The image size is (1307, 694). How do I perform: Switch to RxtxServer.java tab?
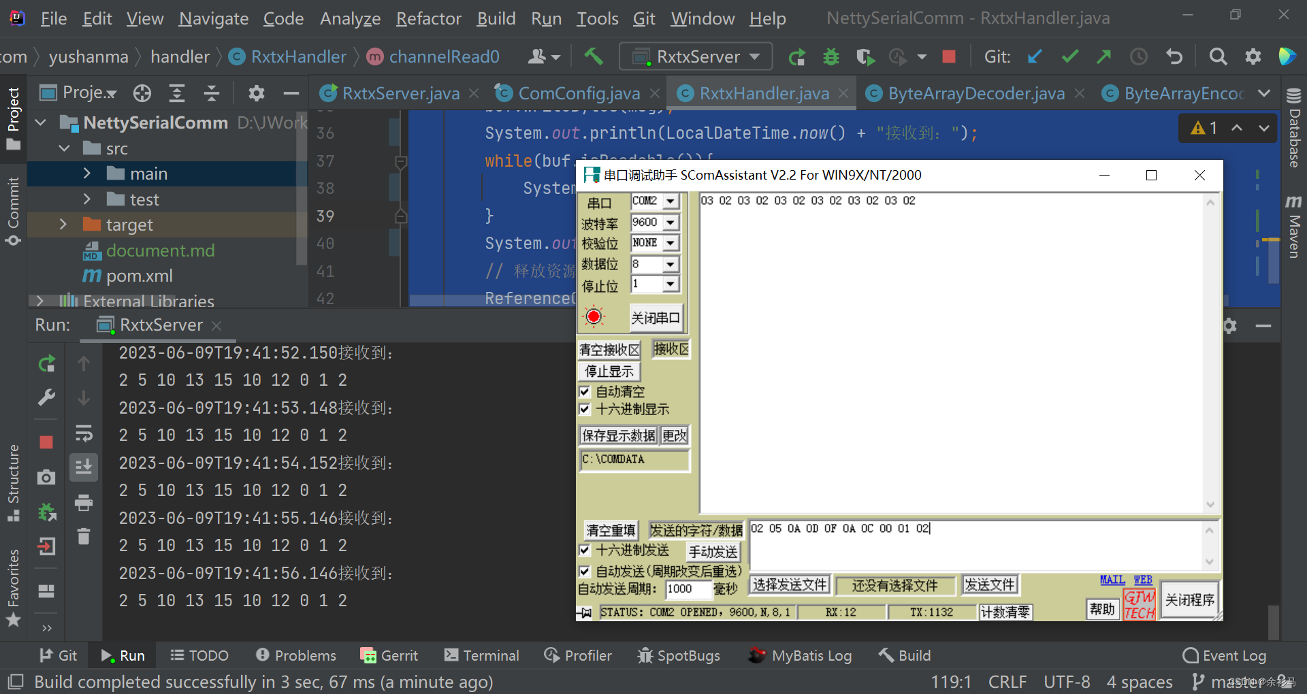click(x=400, y=93)
